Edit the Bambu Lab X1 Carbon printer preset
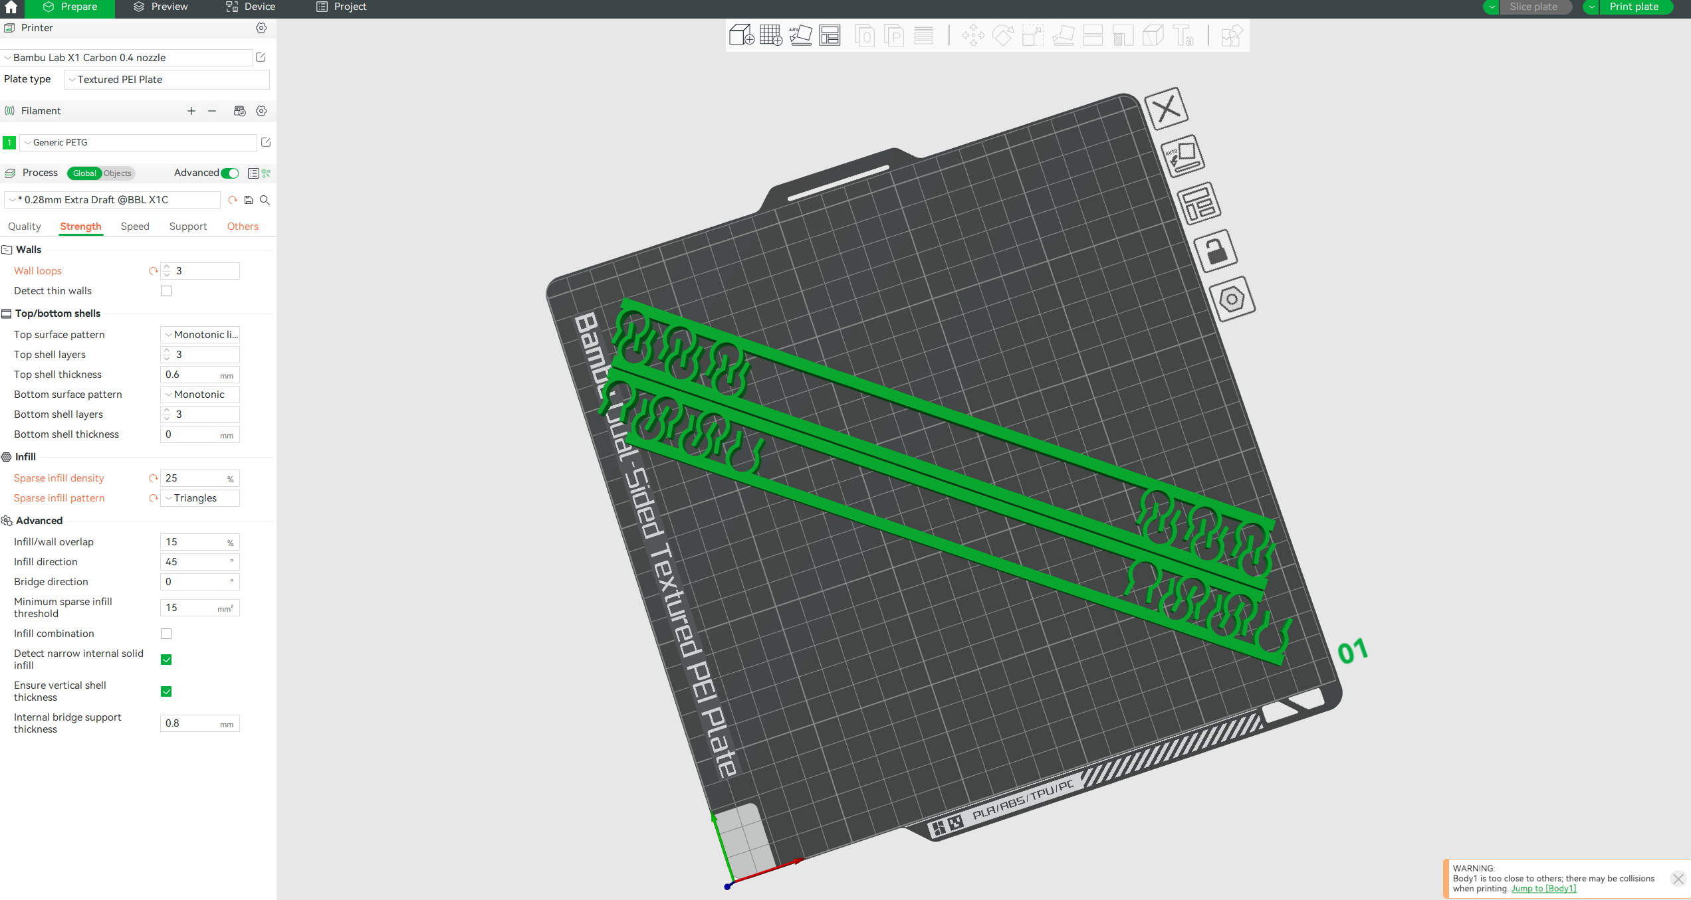The width and height of the screenshot is (1691, 900). pos(261,58)
